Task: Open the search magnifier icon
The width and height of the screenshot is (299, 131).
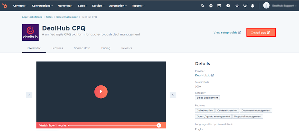Action: (x=203, y=6)
